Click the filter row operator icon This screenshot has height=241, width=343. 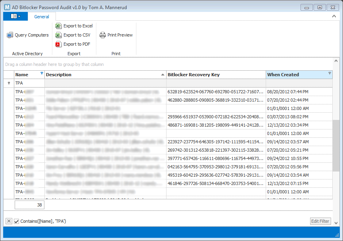9,83
